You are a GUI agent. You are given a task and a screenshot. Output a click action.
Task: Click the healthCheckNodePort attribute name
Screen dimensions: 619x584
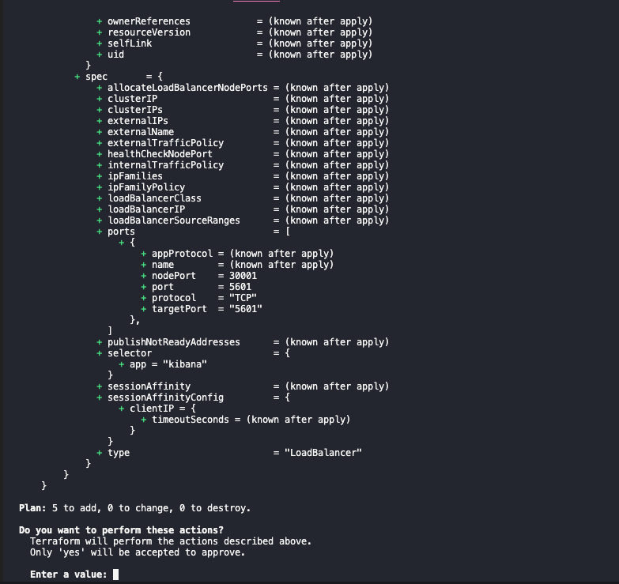[x=160, y=154]
